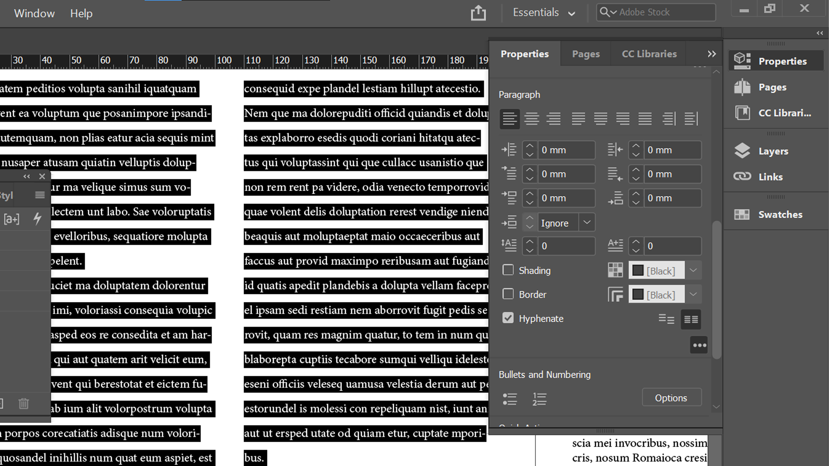Click the bullets Options button
Image resolution: width=829 pixels, height=466 pixels.
(x=671, y=398)
